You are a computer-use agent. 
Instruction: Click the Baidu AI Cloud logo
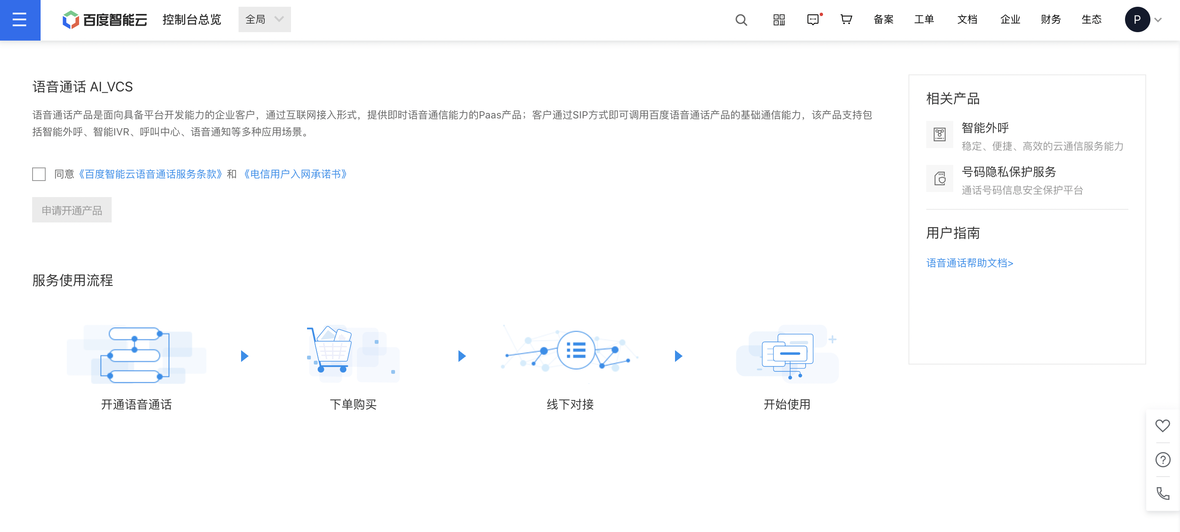tap(105, 20)
